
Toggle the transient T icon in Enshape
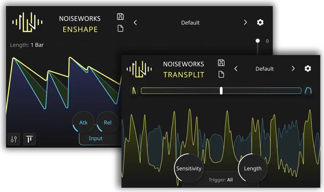coord(30,139)
